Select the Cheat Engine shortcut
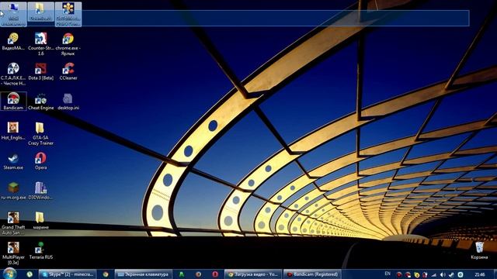 point(40,102)
